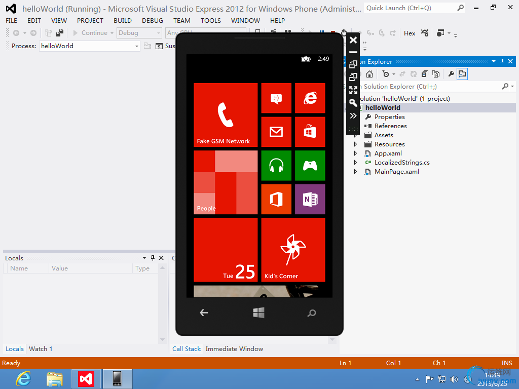Open emulator additional tools chevron

353,116
